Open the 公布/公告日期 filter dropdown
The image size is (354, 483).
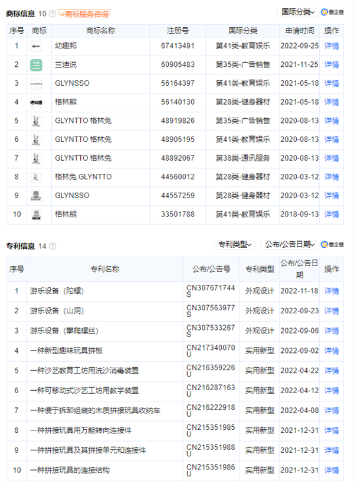(x=289, y=245)
